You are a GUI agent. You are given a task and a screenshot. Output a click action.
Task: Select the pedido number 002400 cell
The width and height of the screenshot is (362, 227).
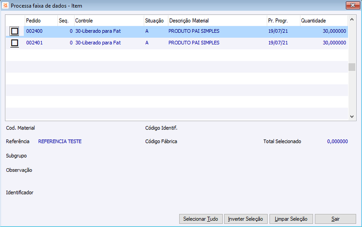[x=34, y=31]
